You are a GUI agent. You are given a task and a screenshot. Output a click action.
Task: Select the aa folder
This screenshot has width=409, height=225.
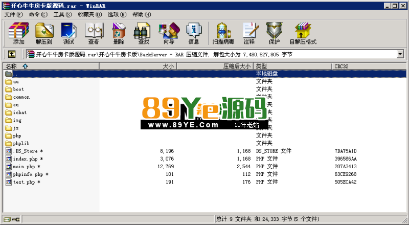coord(12,82)
